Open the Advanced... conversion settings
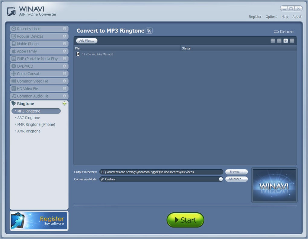The width and height of the screenshot is (308, 239). [x=236, y=179]
